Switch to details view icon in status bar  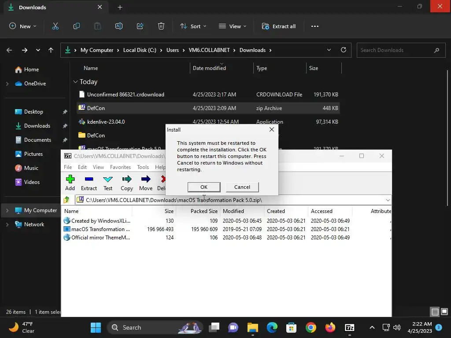coord(435,312)
